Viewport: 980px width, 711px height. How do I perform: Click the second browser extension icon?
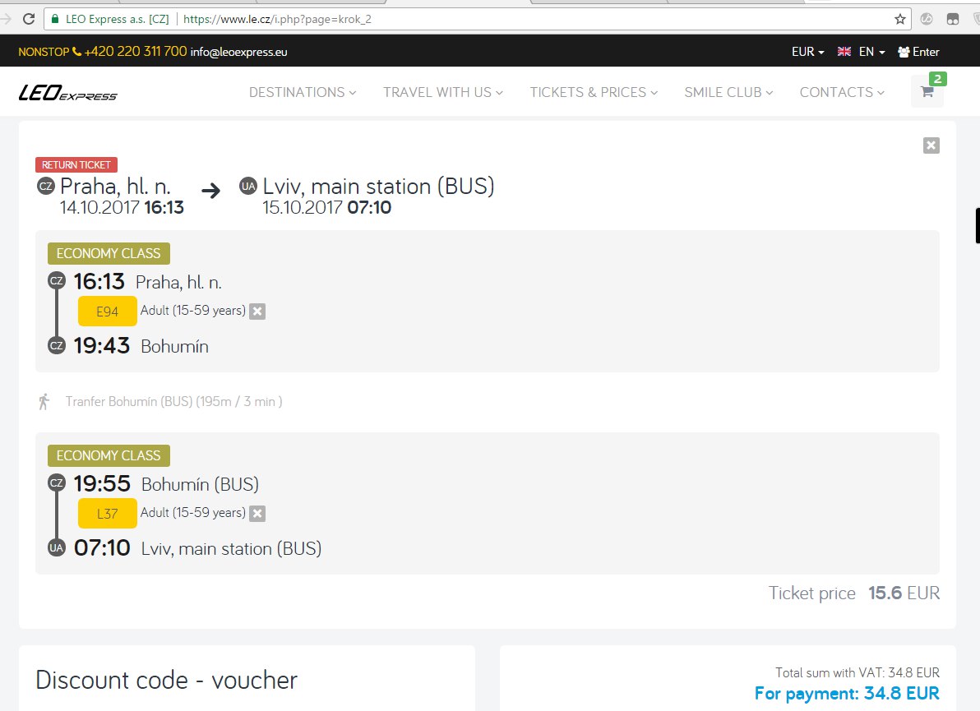pyautogui.click(x=953, y=20)
